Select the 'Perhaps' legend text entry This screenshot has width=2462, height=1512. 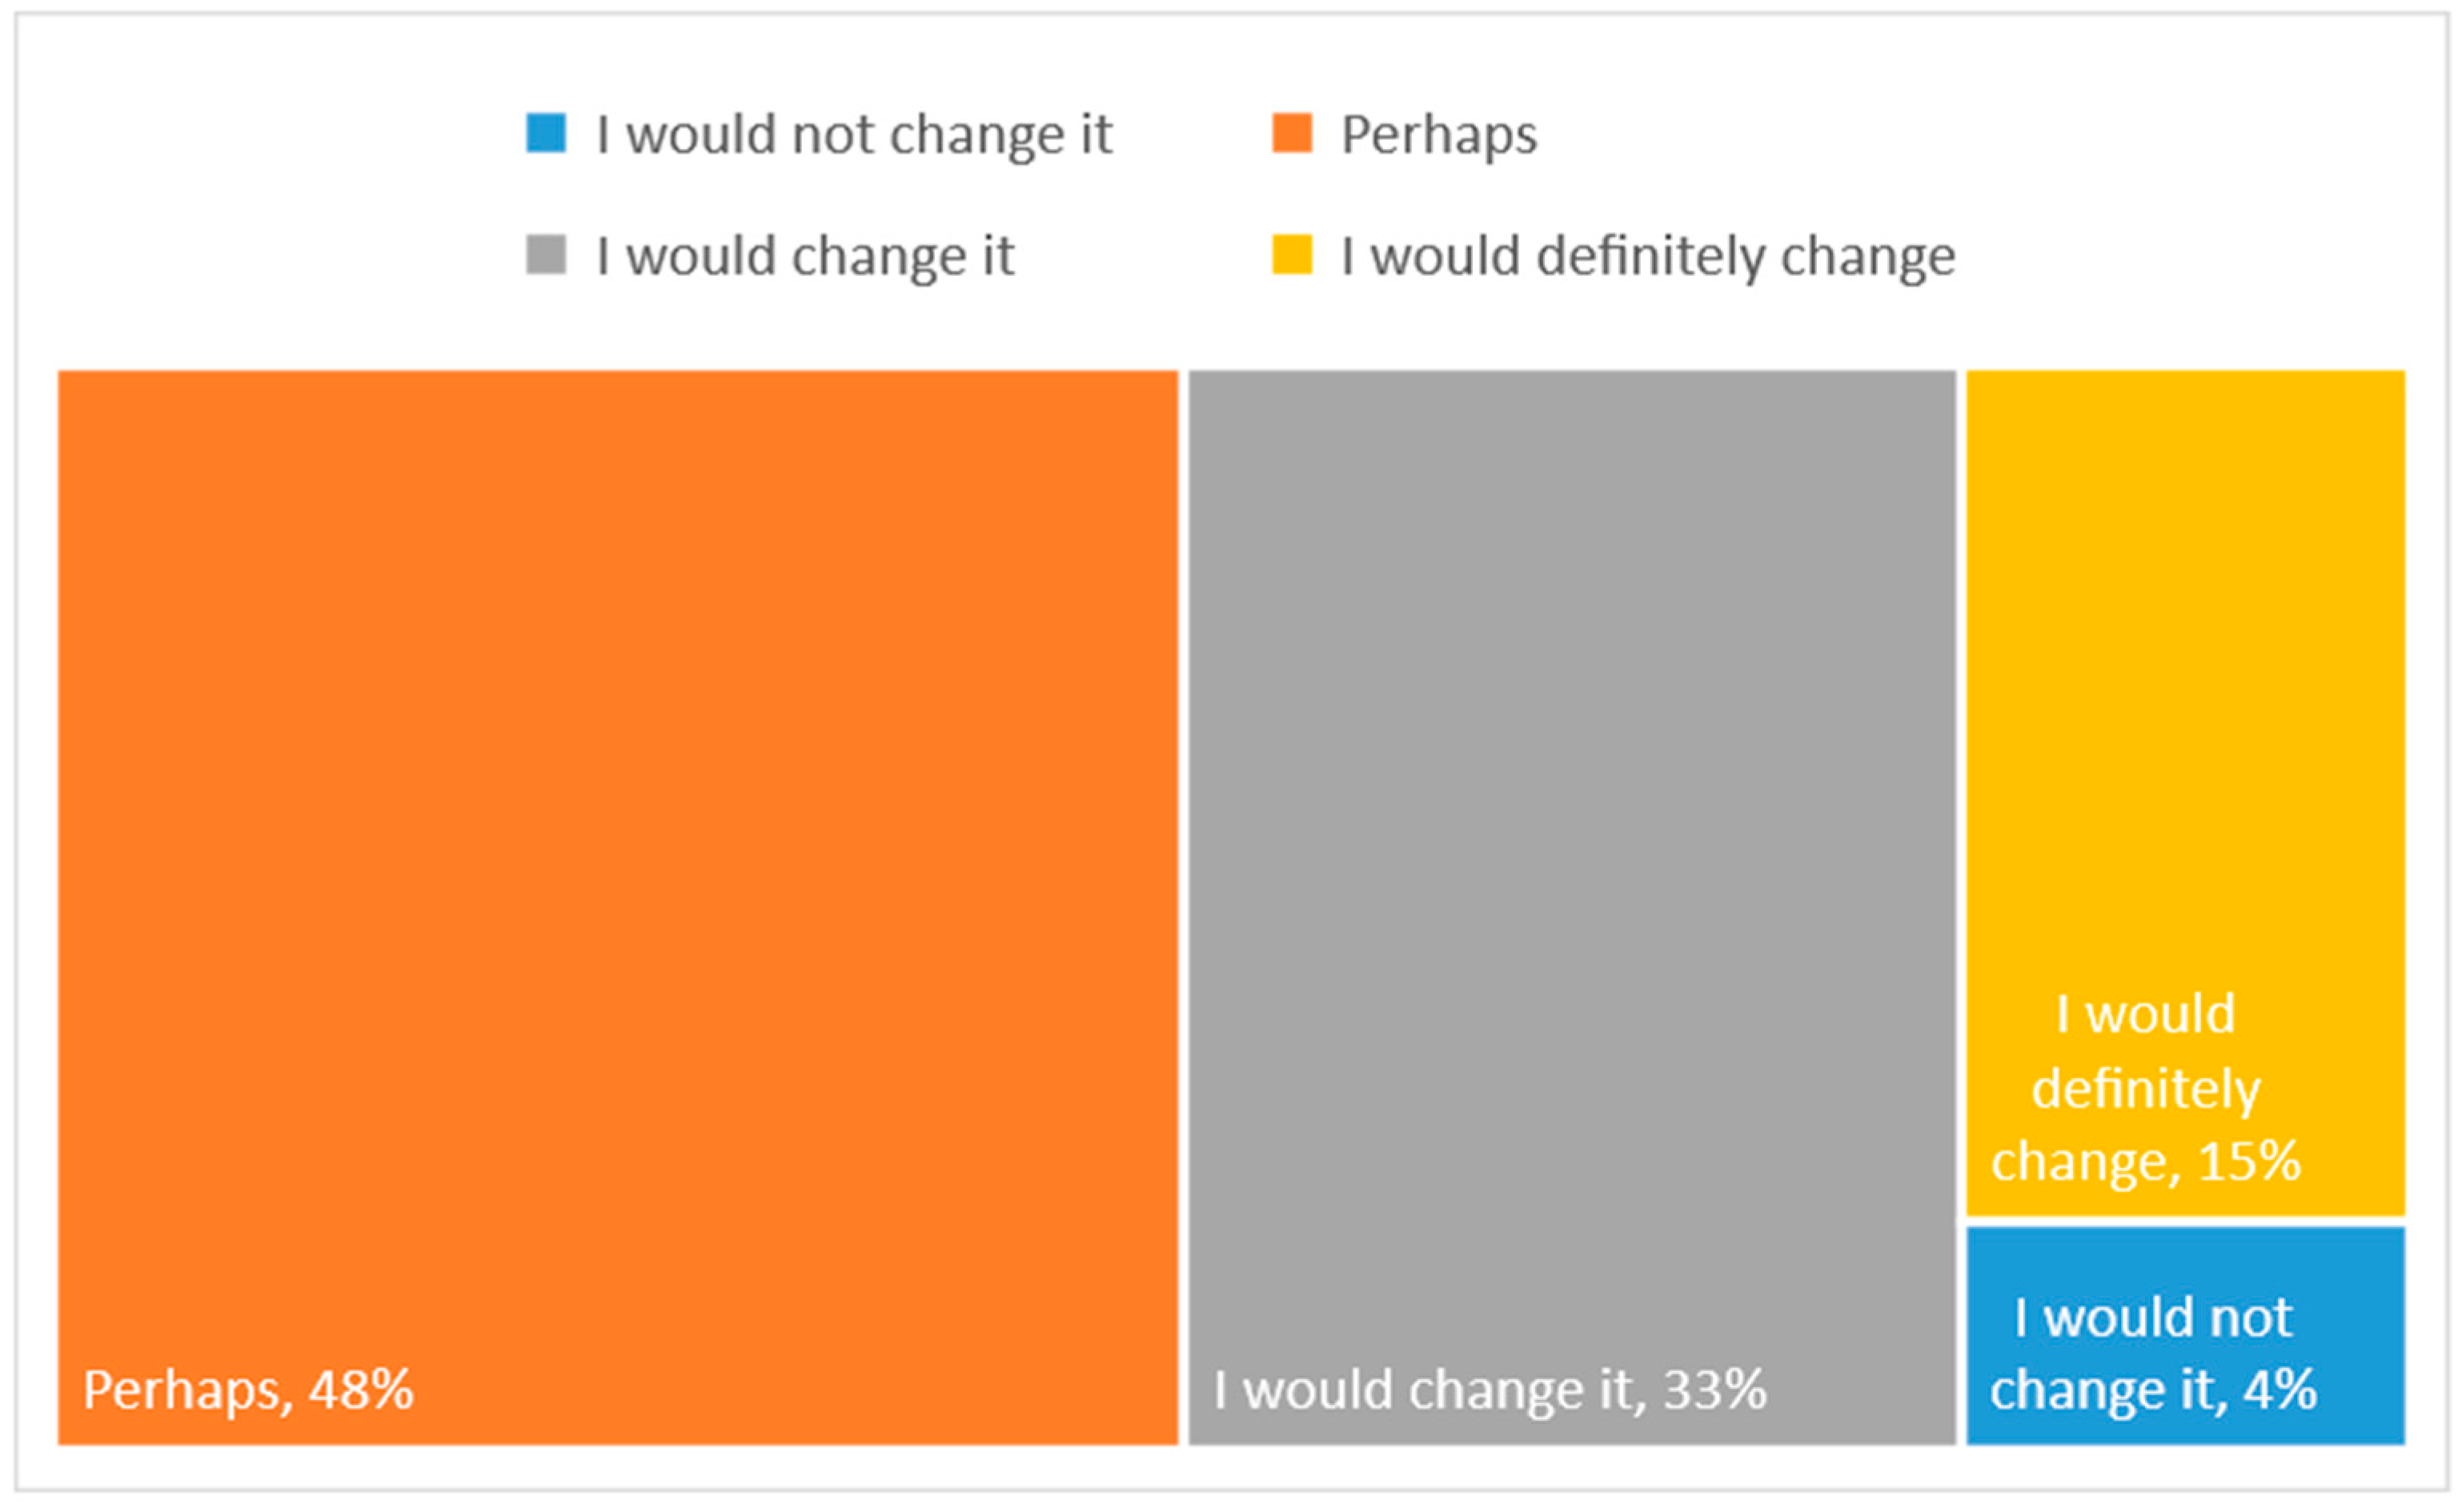pos(1438,135)
